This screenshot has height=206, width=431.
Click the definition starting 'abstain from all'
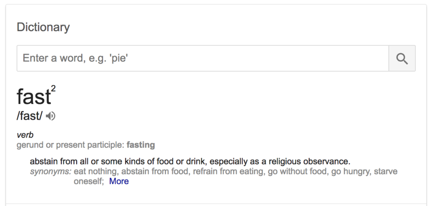click(x=190, y=162)
